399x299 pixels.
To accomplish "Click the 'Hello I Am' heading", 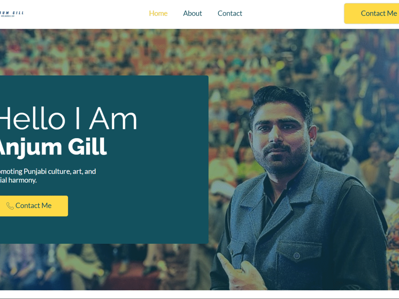I will [68, 119].
